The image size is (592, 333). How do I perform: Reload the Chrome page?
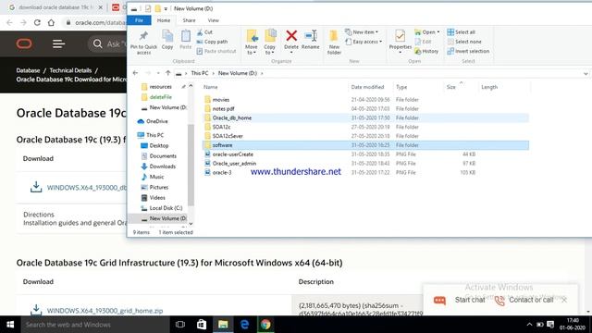coord(37,22)
